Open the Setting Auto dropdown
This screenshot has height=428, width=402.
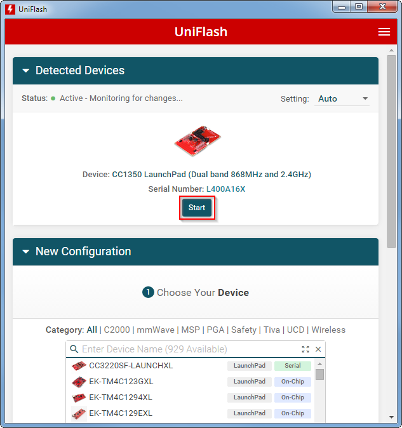click(342, 98)
